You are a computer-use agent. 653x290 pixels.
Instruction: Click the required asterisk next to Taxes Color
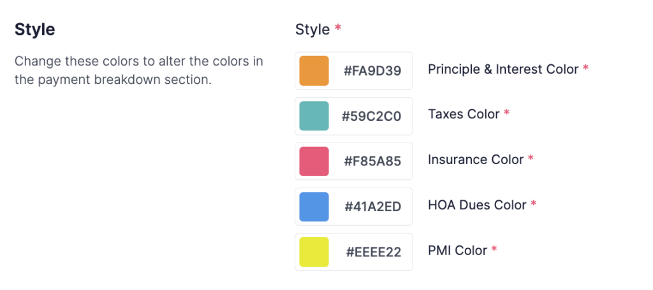(506, 113)
